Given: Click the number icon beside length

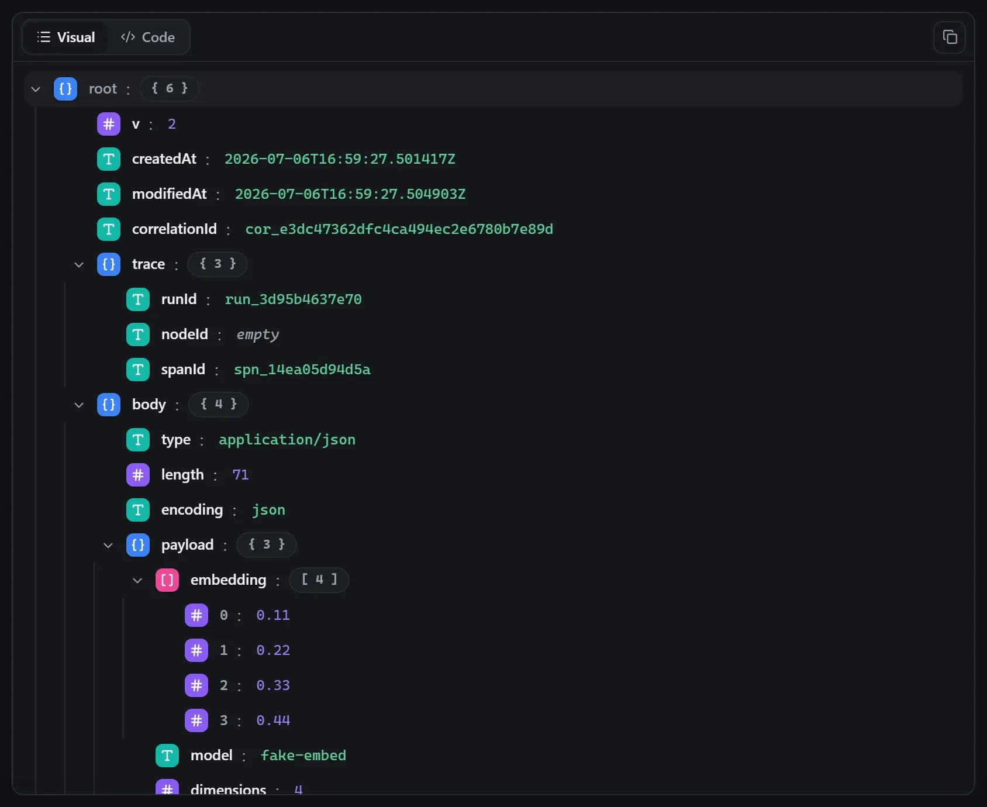Looking at the screenshot, I should [x=138, y=475].
